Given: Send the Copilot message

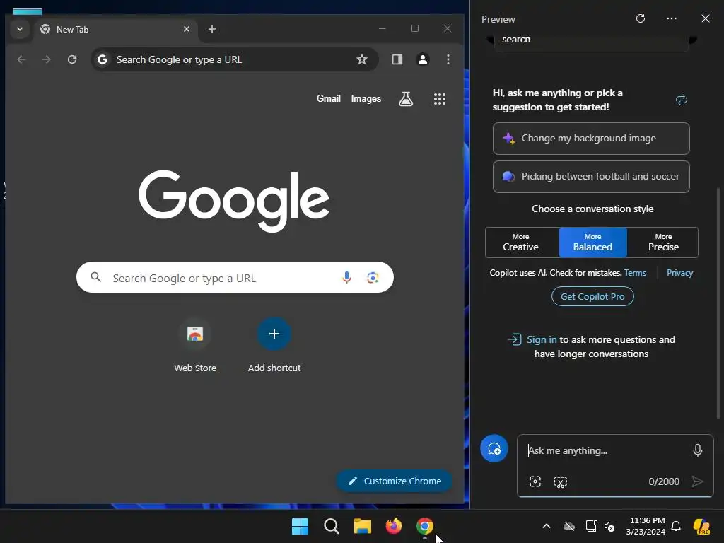Looking at the screenshot, I should 698,482.
